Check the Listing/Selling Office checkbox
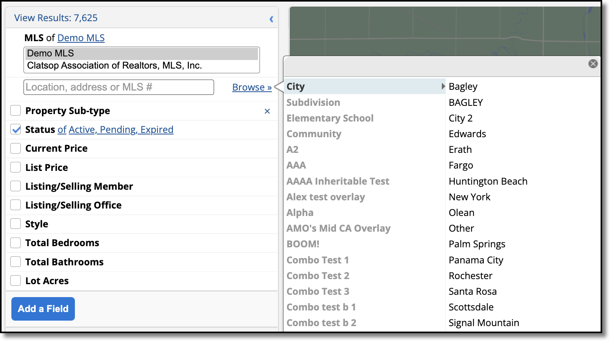 16,205
